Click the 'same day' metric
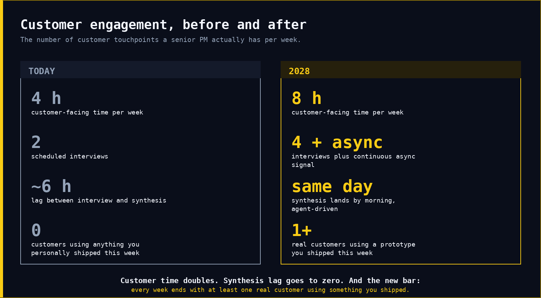The height and width of the screenshot is (298, 541). point(332,187)
